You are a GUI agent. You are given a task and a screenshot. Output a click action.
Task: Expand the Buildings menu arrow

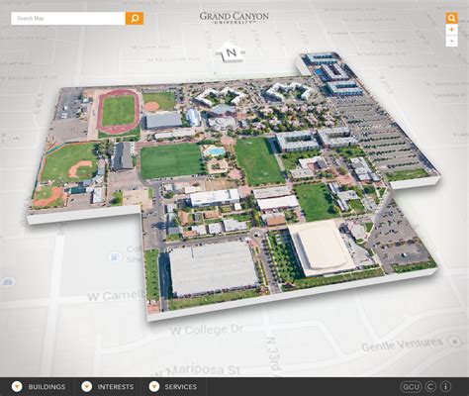pyautogui.click(x=17, y=386)
